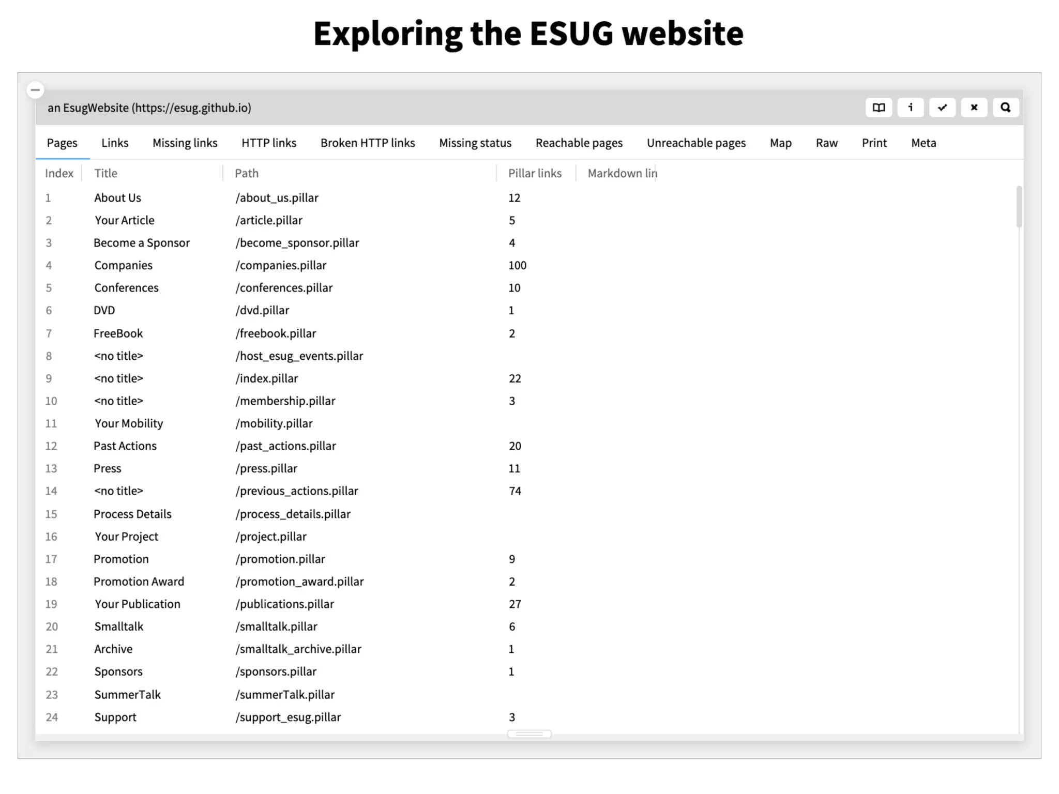
Task: Sort by the Pillar links column header
Action: click(534, 173)
